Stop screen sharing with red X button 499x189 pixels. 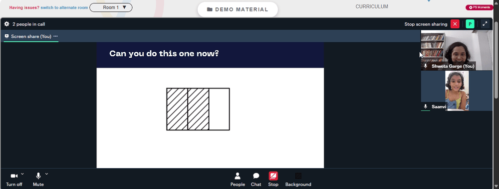[455, 24]
